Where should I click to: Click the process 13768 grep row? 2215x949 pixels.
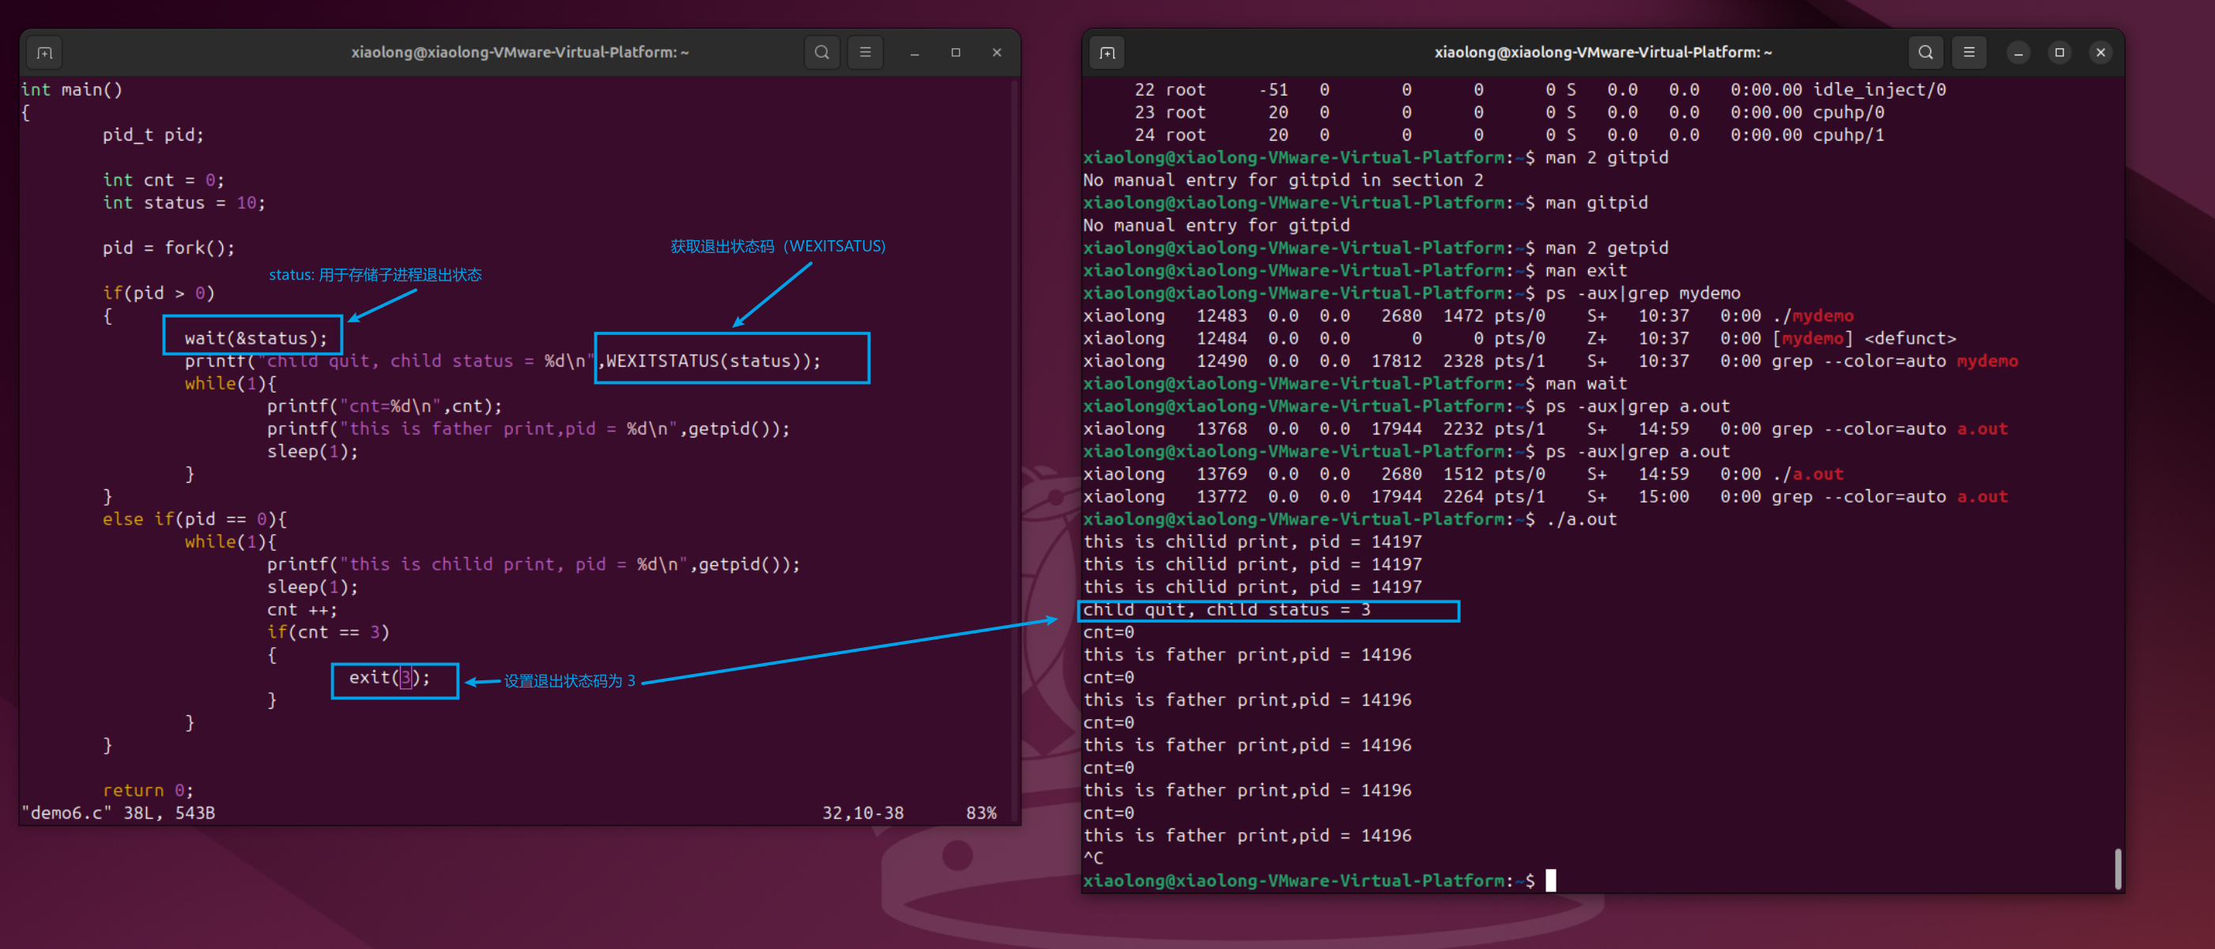(1545, 429)
